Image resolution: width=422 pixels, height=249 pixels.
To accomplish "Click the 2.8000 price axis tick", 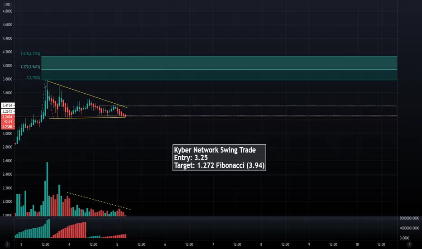I will 8,147.
